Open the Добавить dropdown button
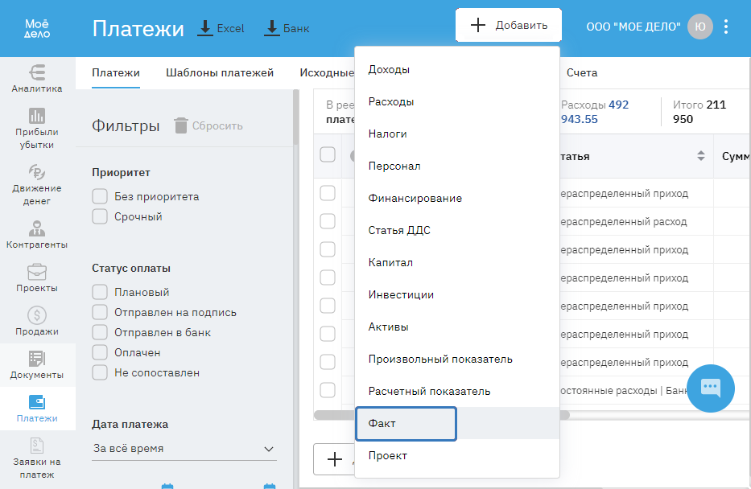Image resolution: width=751 pixels, height=489 pixels. pos(509,25)
